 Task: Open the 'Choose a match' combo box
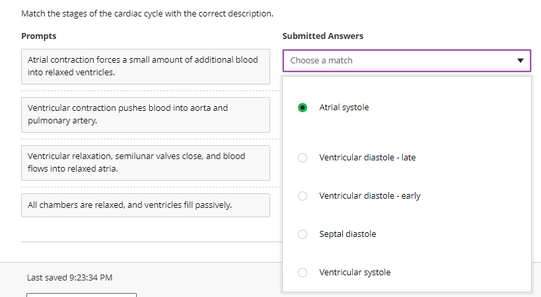[396, 61]
